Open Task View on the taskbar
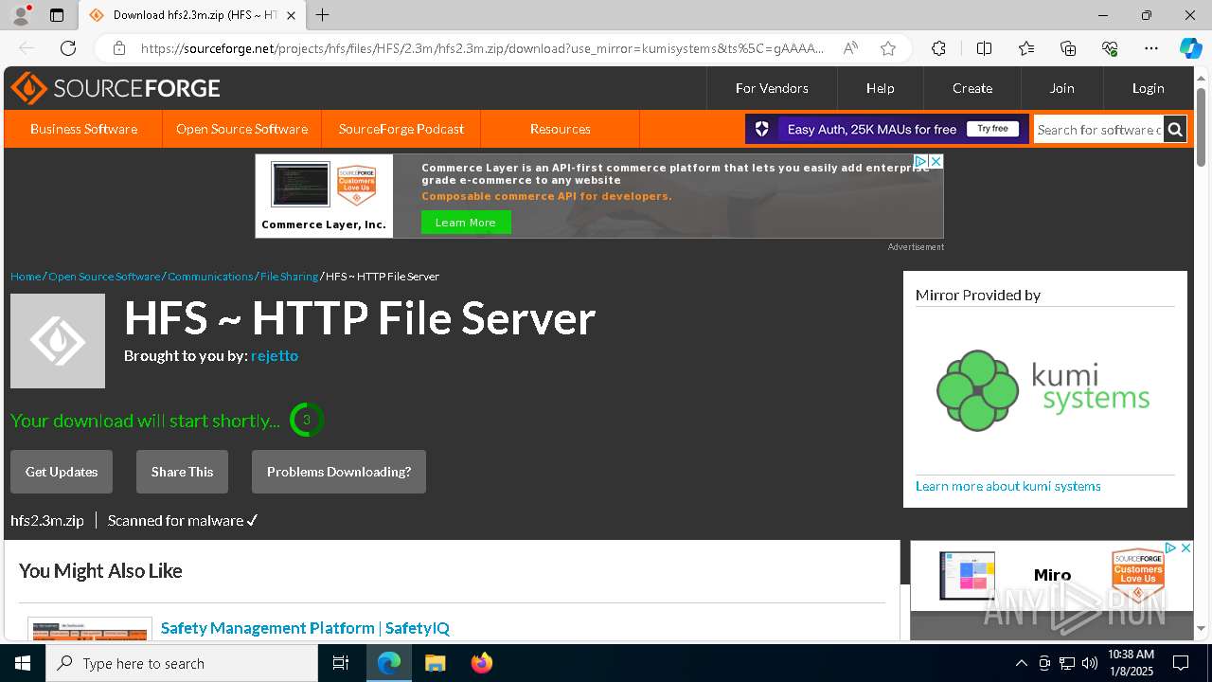The width and height of the screenshot is (1212, 682). point(341,663)
